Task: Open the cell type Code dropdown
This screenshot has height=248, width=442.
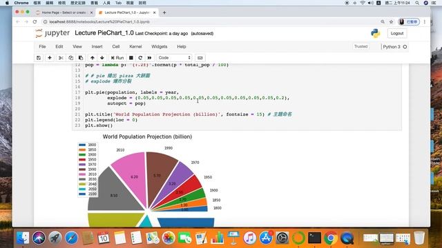Action: 174,58
